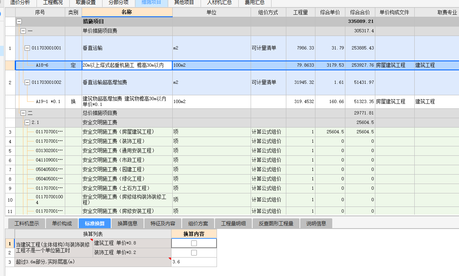The height and width of the screenshot is (276, 459).
Task: Select 安全文明施工费（园建工程） row
Action: pos(232,169)
